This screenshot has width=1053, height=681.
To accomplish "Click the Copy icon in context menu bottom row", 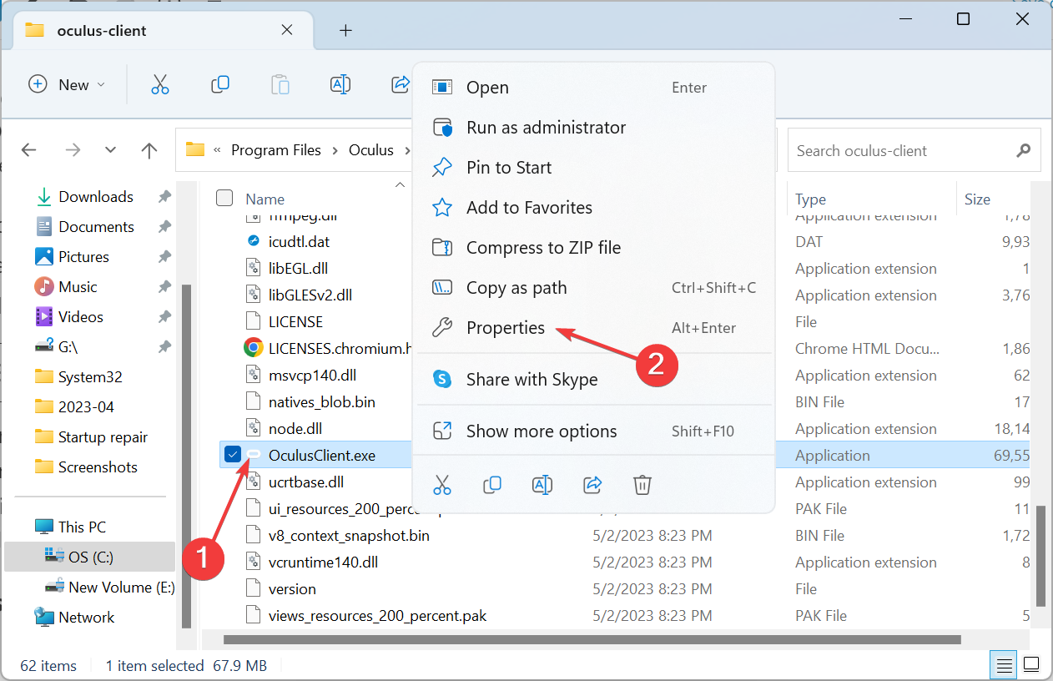I will (x=492, y=484).
